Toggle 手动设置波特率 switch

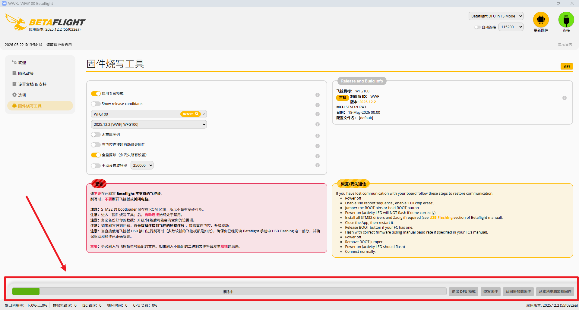point(96,166)
